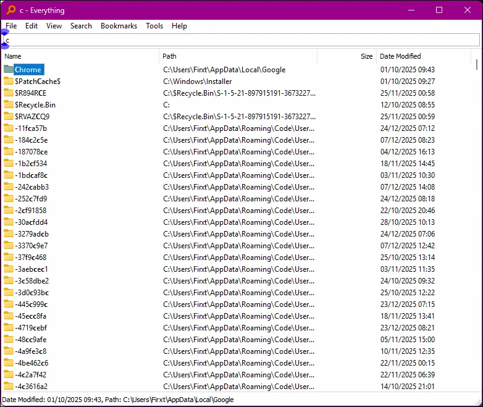Click date '01/10/2025 09:27' of $PatchCache$

point(408,82)
